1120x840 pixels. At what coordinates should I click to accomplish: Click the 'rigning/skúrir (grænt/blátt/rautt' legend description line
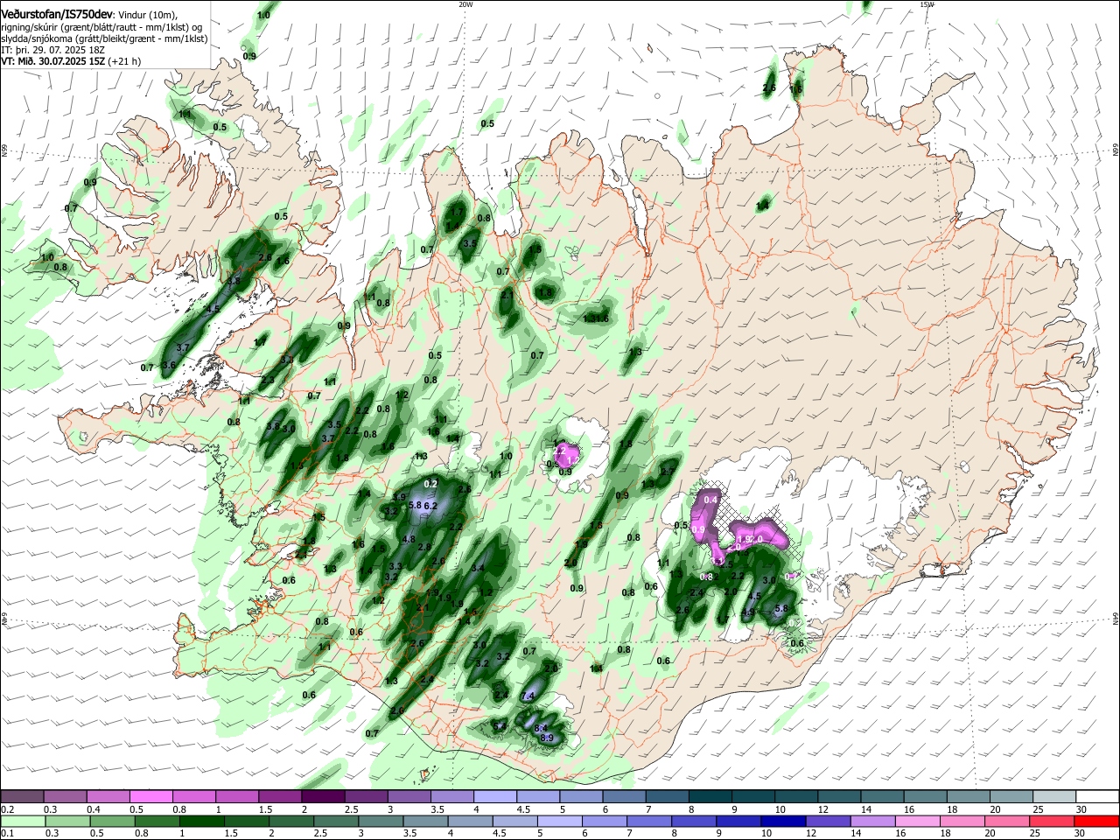click(102, 27)
